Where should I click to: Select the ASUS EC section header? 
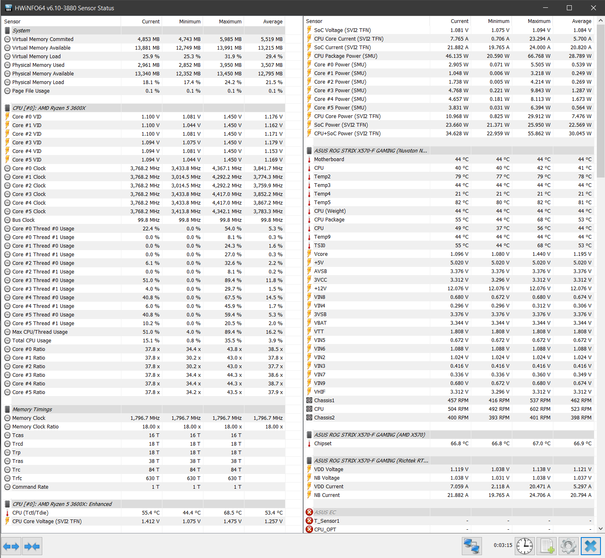[449, 512]
